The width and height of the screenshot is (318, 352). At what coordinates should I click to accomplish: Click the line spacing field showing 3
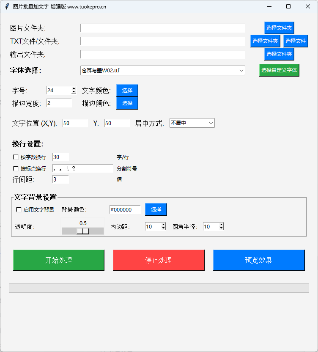pyautogui.click(x=60, y=179)
